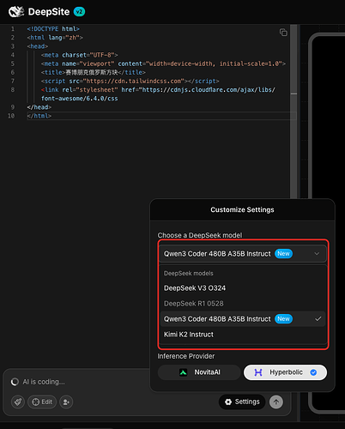Viewport: 345px width, 429px height.
Task: Click the meta viewport code line
Action: point(163,63)
